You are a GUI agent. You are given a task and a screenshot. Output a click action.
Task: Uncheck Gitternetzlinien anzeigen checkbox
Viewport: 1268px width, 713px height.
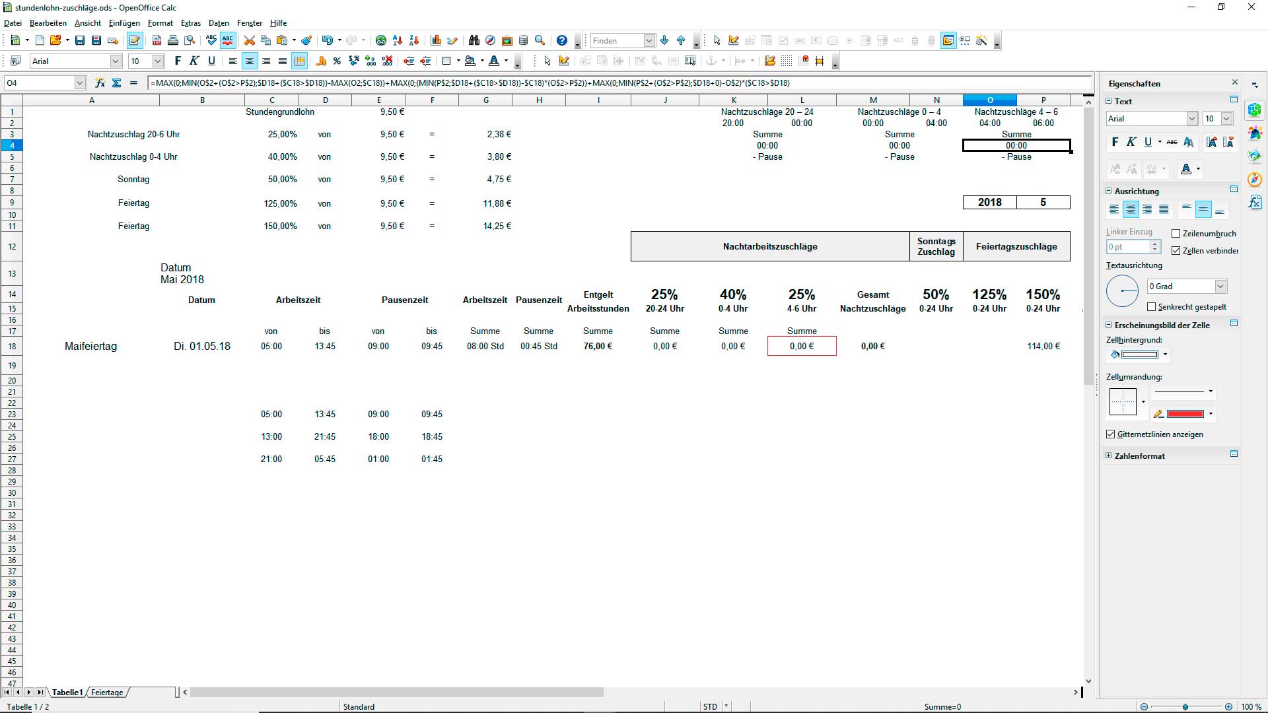1110,434
